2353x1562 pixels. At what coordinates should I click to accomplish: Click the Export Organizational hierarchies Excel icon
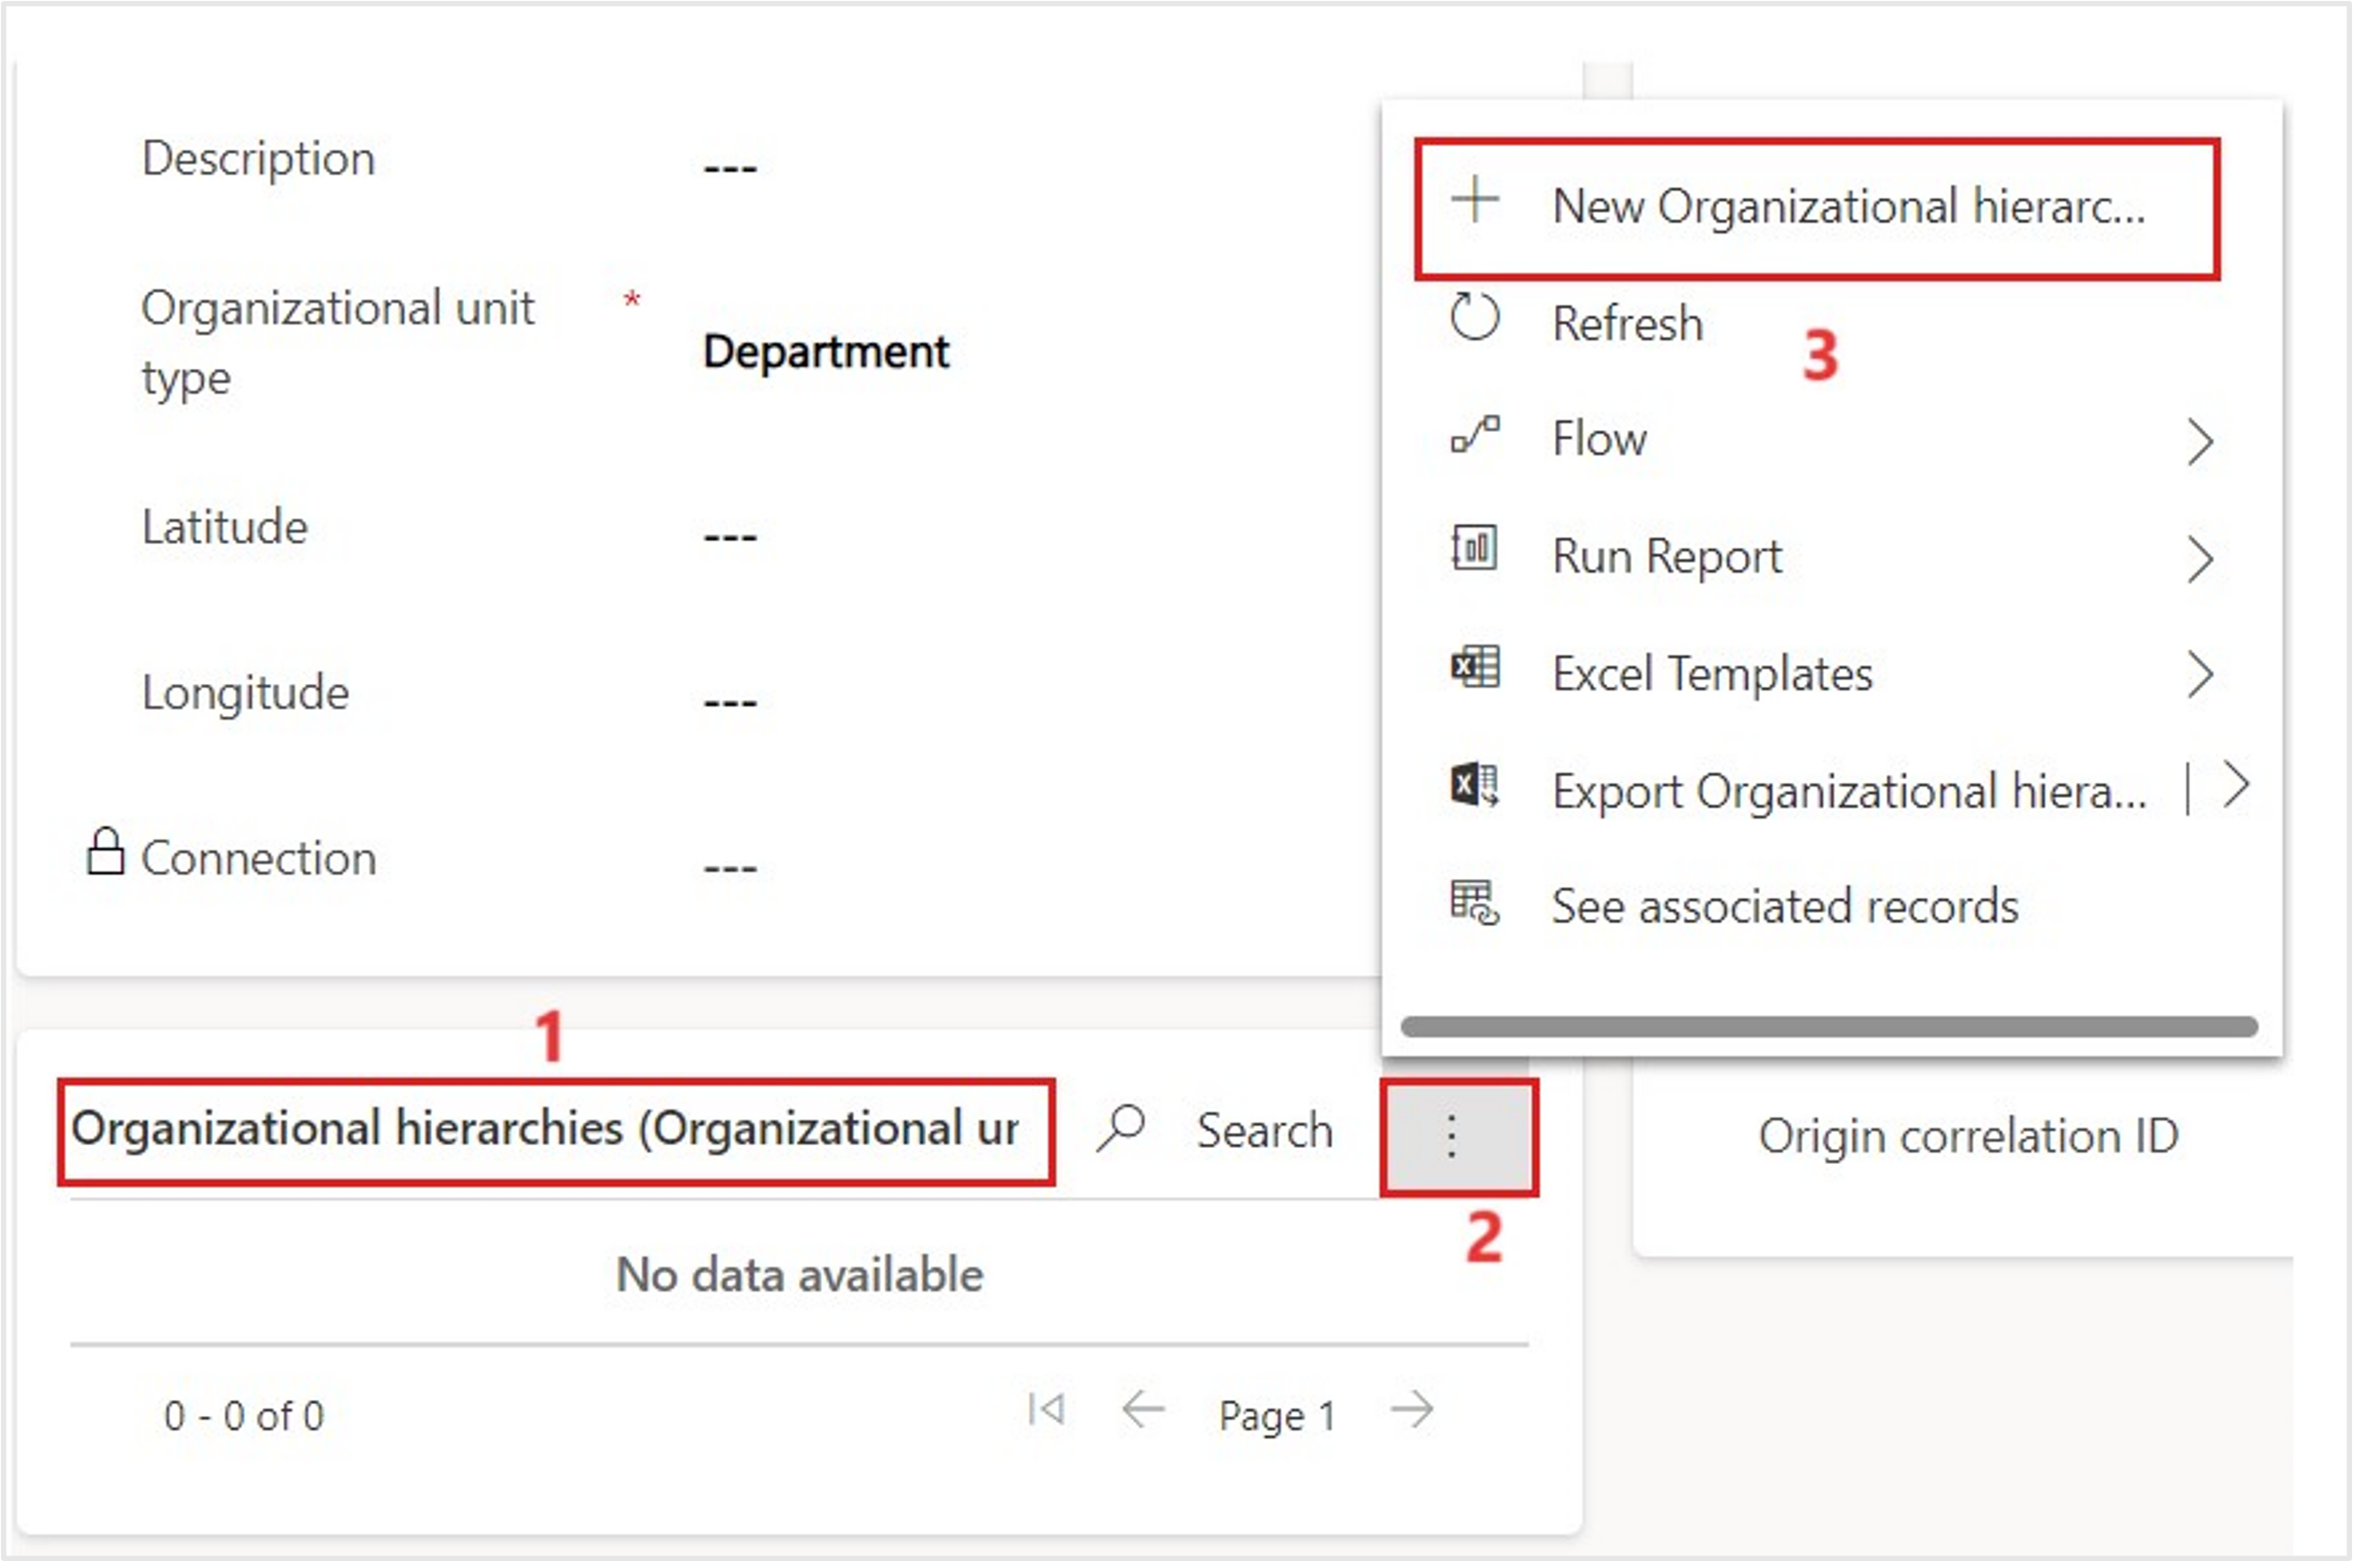(1474, 785)
